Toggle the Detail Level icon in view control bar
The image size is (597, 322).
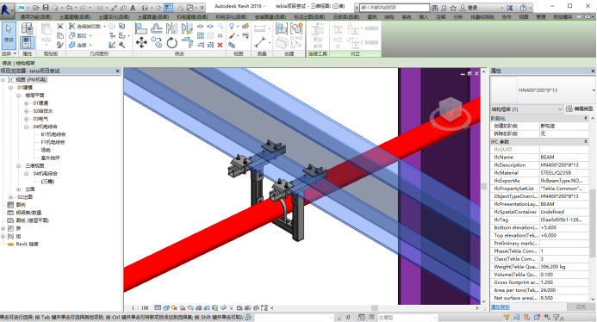pyautogui.click(x=158, y=307)
